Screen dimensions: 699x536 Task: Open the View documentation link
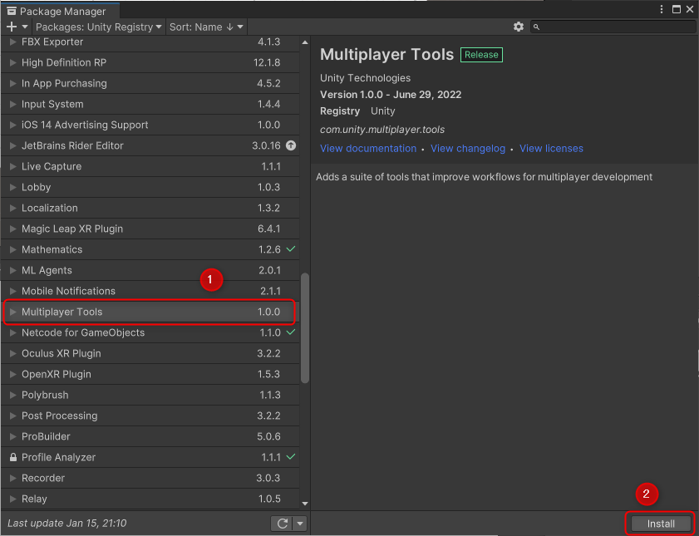367,148
